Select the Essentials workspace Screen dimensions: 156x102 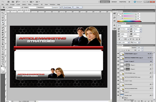105,2
